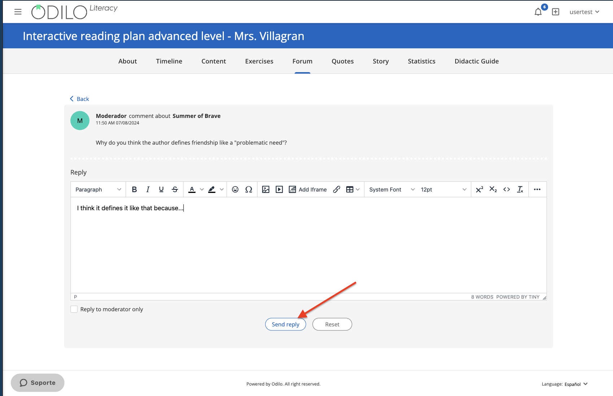The image size is (613, 396).
Task: Click the 8 WORDS counter
Action: (482, 297)
